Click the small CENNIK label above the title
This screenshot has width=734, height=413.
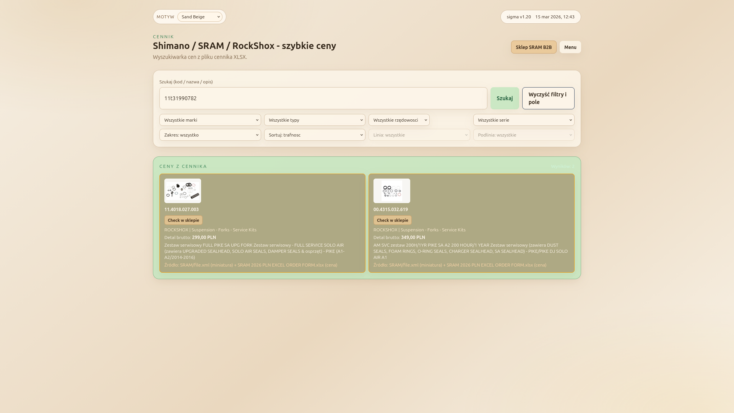click(x=164, y=37)
